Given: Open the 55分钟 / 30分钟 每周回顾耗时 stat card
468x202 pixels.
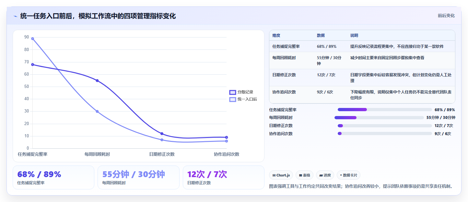Looking at the screenshot, I should coord(138,177).
